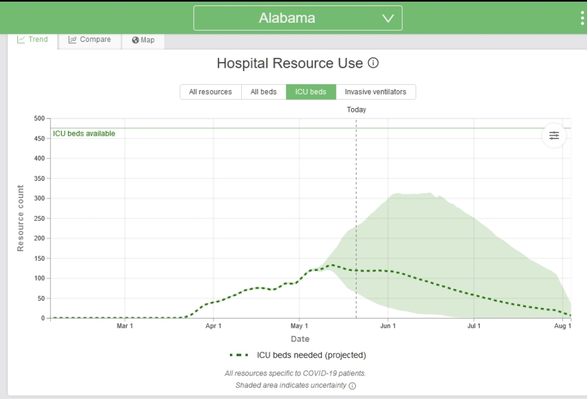This screenshot has width=587, height=399.
Task: Select the All beds filter
Action: point(264,92)
